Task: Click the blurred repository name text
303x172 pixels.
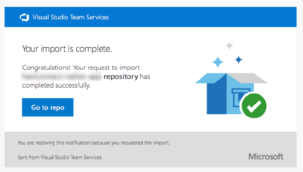Action: pyautogui.click(x=62, y=77)
